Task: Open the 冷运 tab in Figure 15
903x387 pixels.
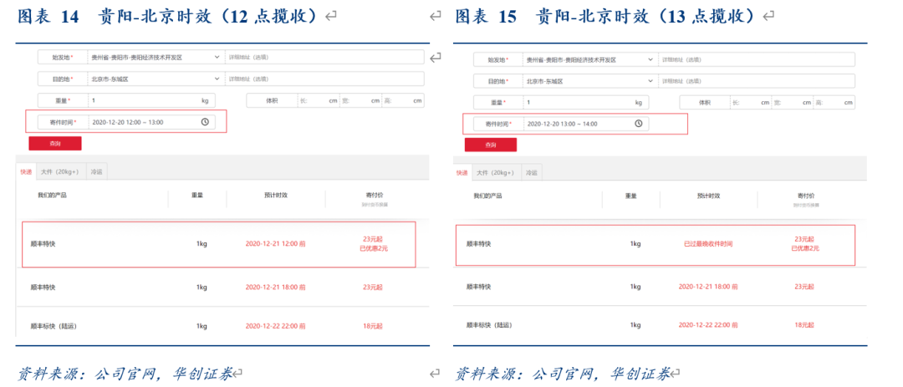Action: pyautogui.click(x=532, y=172)
